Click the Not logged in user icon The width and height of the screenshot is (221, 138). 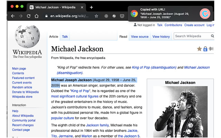135,25
